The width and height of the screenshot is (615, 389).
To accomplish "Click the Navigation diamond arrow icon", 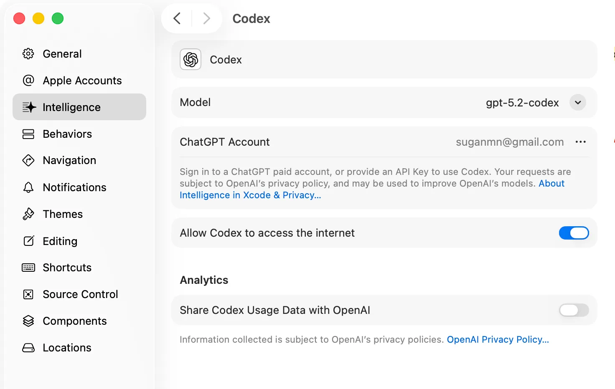I will point(28,160).
